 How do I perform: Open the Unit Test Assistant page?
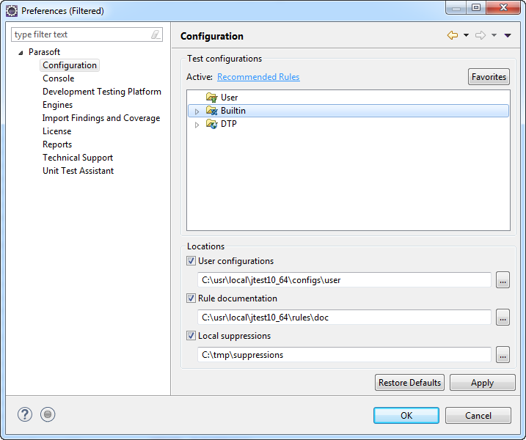click(x=78, y=171)
